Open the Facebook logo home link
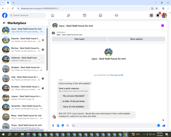The width and height of the screenshot is (171, 137). point(5,15)
